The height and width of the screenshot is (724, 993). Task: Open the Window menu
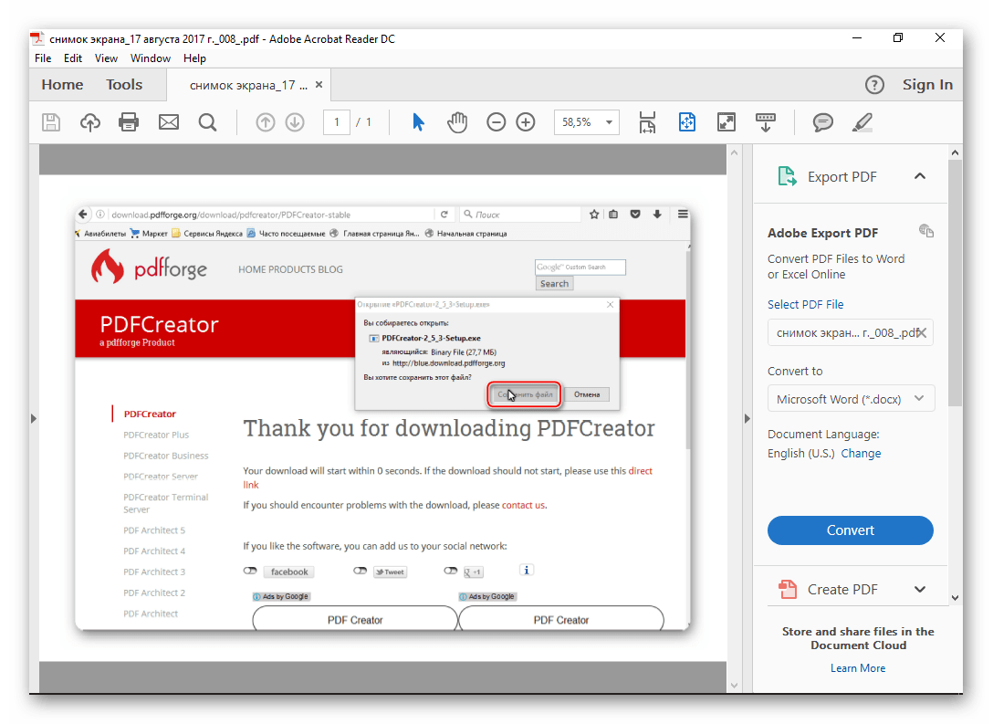pos(150,58)
